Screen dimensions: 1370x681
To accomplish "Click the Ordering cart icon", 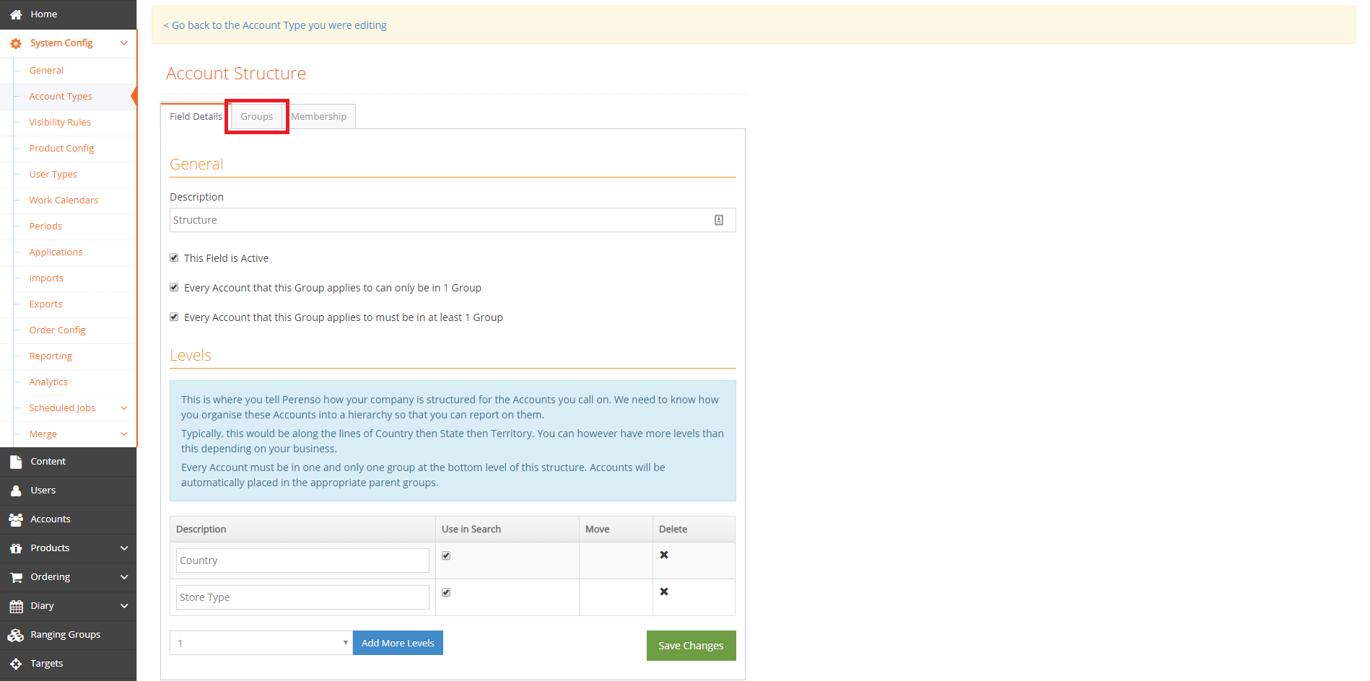I will click(x=16, y=577).
